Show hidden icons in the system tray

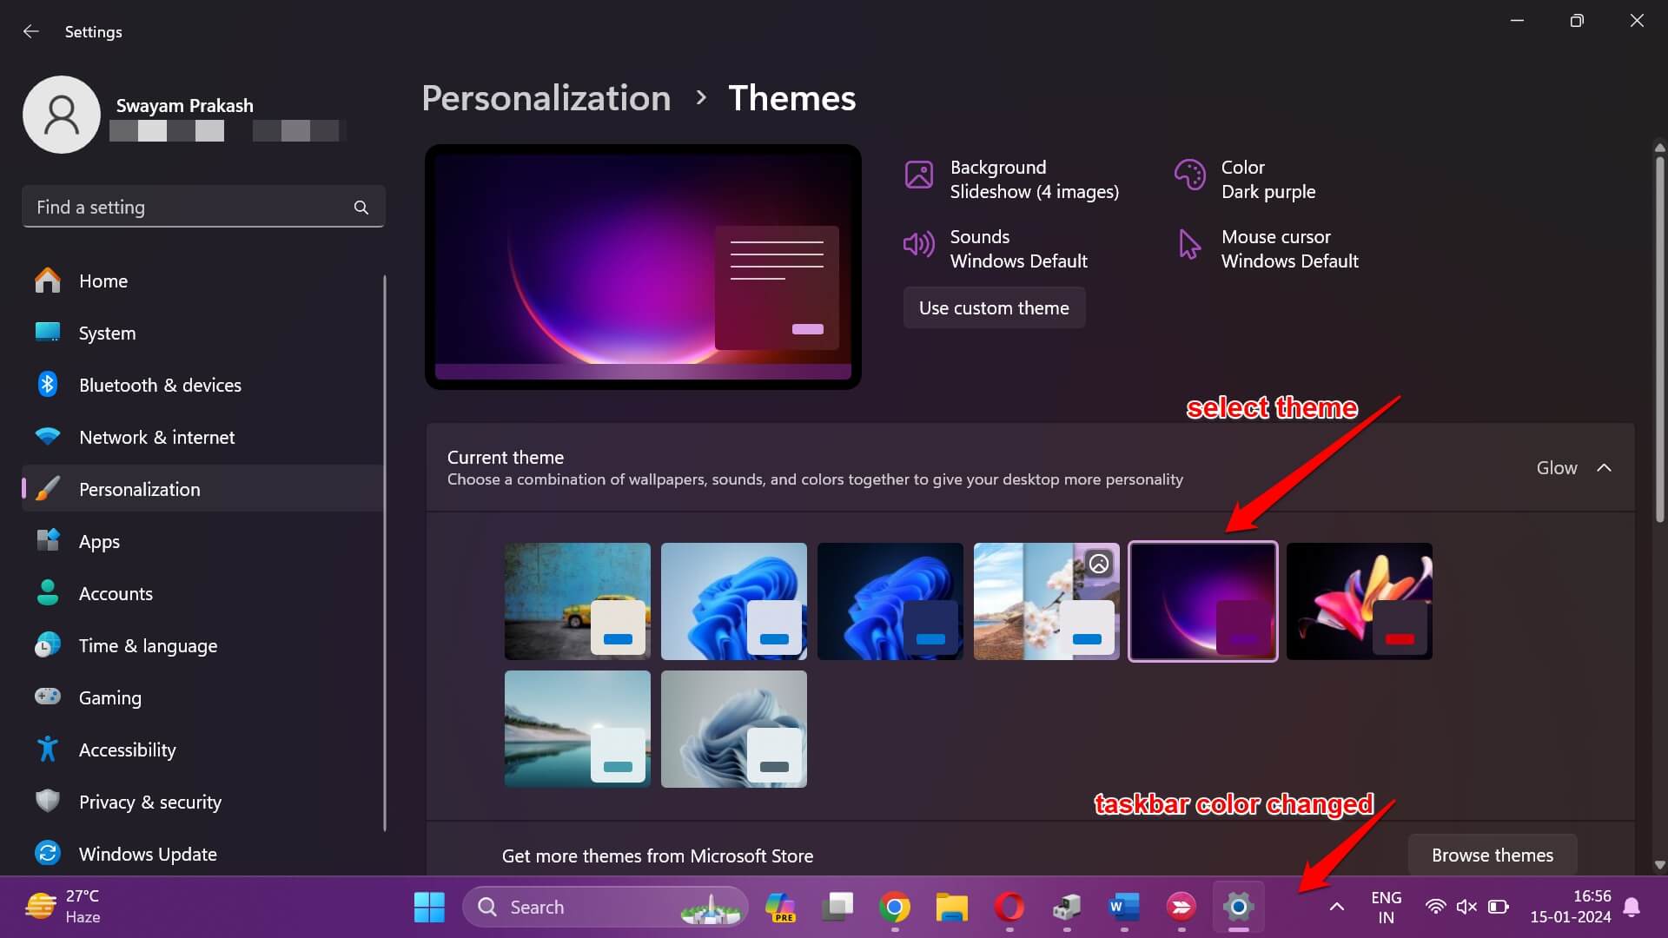pos(1337,907)
